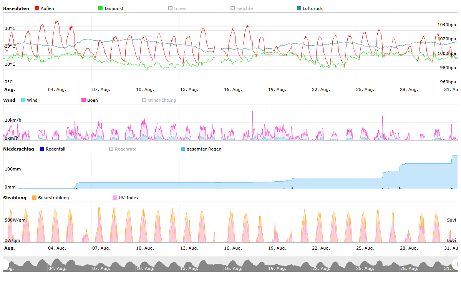
Task: Enable the Windrichtung series
Action: 159,100
